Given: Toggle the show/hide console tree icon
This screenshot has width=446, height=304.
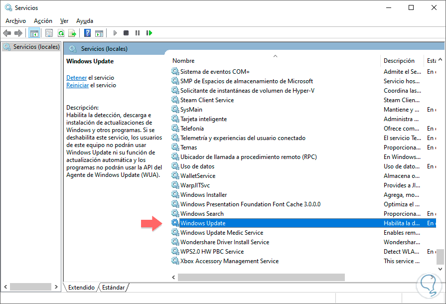Looking at the screenshot, I should [x=34, y=33].
